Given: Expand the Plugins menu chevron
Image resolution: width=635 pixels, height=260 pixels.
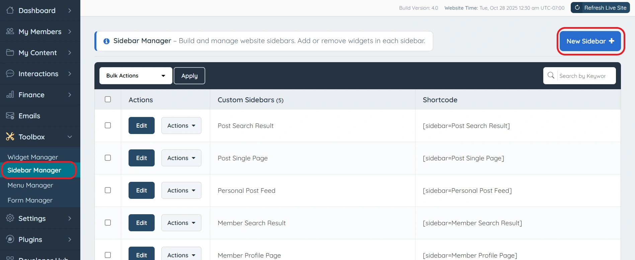Looking at the screenshot, I should click(70, 239).
